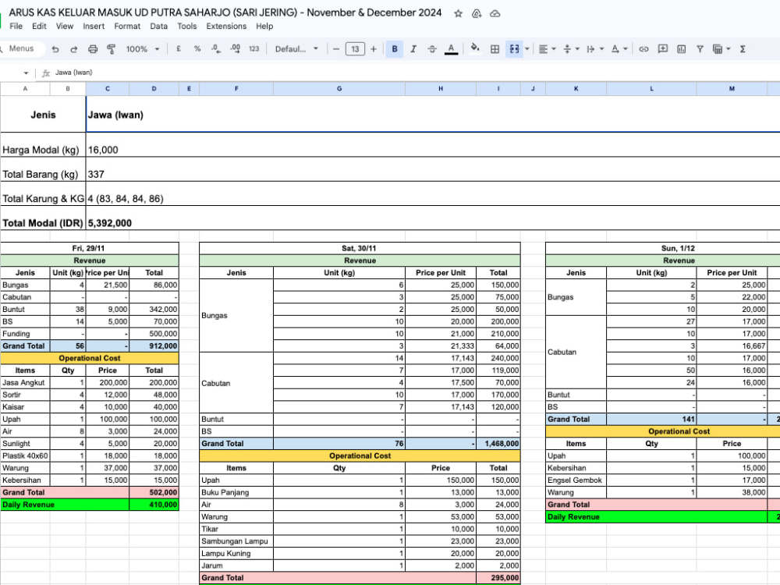Open the Insert menu

coord(94,26)
